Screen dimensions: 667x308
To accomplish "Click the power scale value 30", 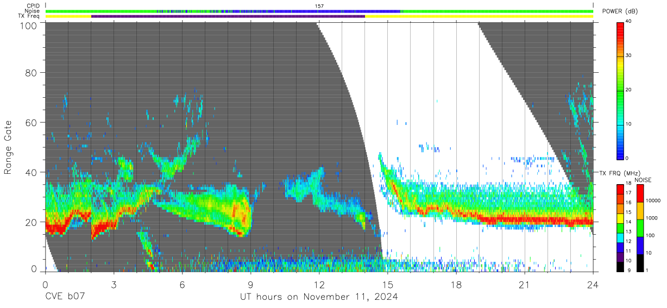I will 629,55.
